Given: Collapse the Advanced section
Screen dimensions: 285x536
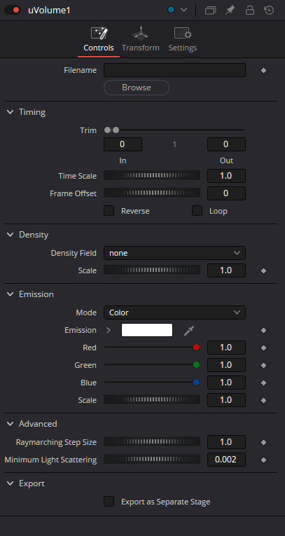Looking at the screenshot, I should (x=11, y=423).
